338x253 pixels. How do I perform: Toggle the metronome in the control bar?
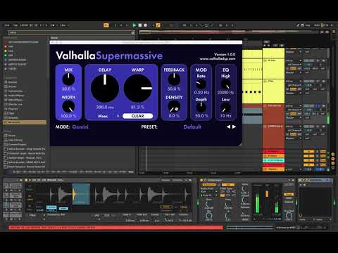click(53, 25)
